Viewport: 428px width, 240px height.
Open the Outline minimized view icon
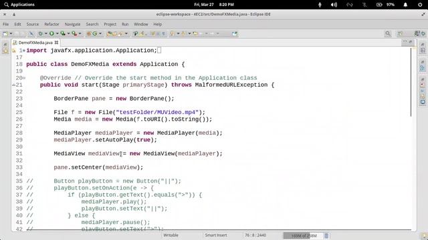(x=423, y=68)
